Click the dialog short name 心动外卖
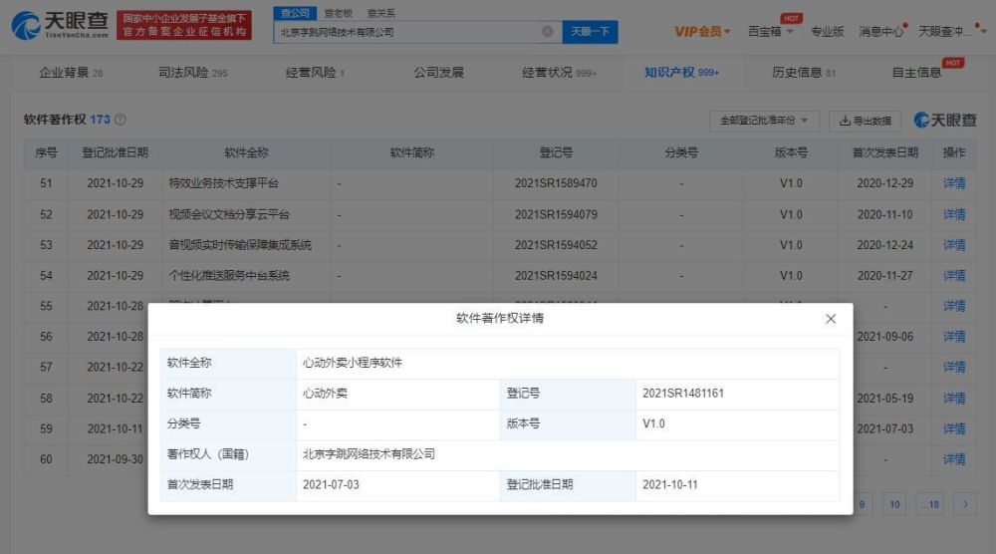 (x=325, y=394)
